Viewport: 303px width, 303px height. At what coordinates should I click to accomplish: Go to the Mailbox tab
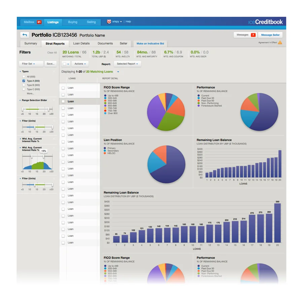point(32,22)
